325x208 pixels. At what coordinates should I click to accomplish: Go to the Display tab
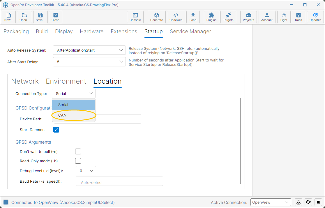64,31
